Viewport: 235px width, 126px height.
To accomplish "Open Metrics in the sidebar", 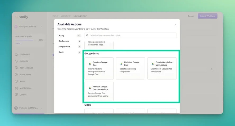I will pyautogui.click(x=23, y=95).
